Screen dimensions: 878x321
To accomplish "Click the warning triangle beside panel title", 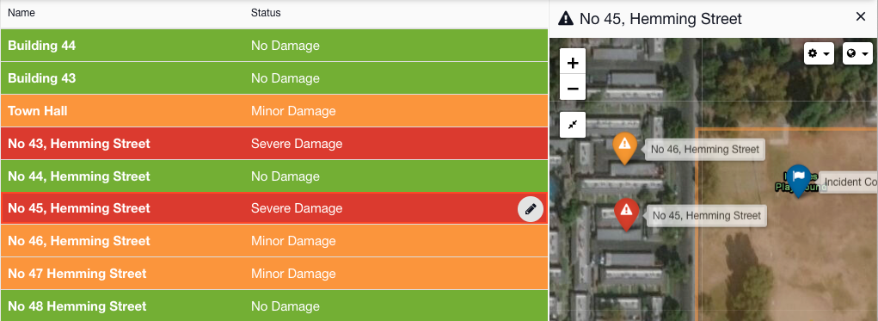I will point(566,19).
